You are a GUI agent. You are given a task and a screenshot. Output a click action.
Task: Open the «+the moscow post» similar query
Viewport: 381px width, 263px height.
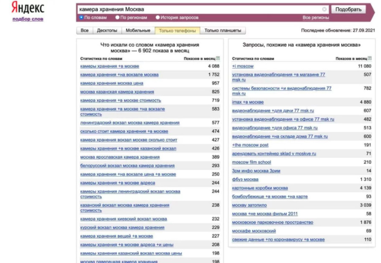[x=250, y=145]
